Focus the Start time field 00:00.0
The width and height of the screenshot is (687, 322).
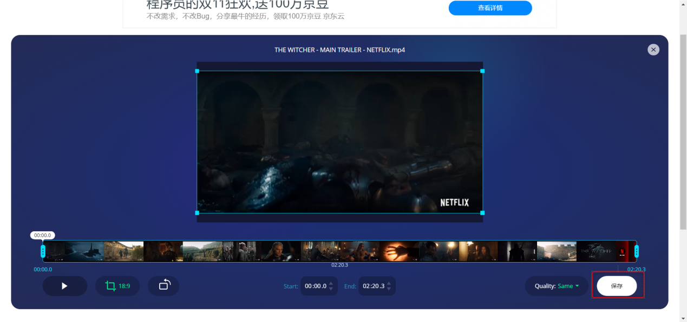[315, 286]
